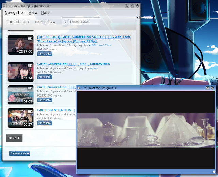Click the close gadget of the MPlayer window

[x=79, y=88]
